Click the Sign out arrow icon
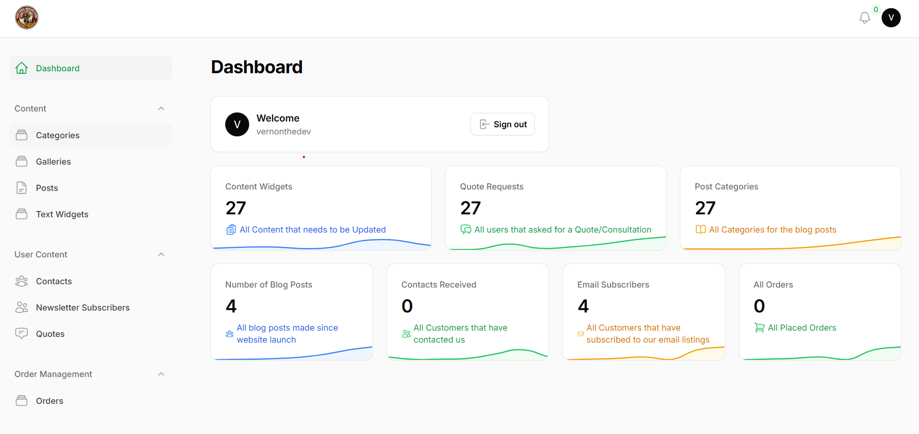Viewport: 919px width, 434px height. coord(484,124)
